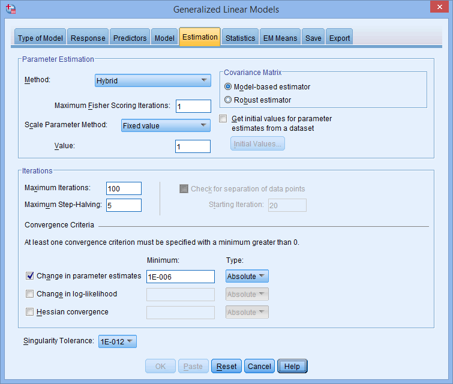Screen dimensions: 453x384
Task: Select the Model tab
Action: (164, 38)
